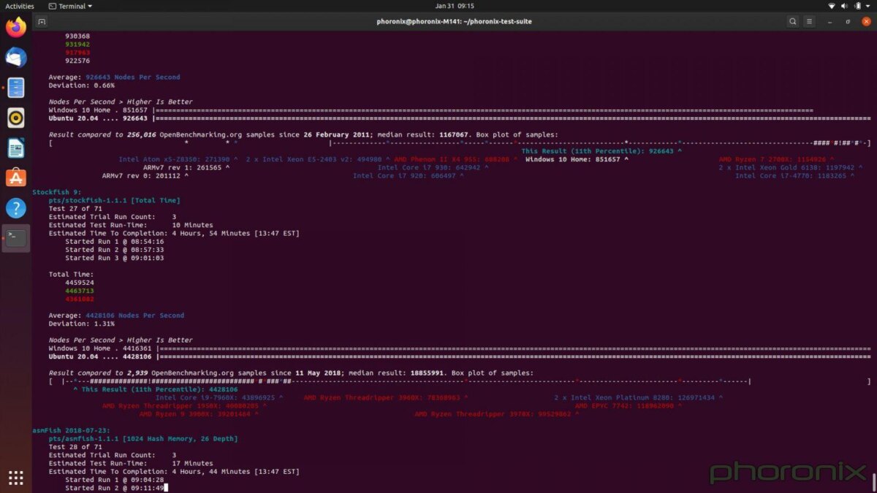The image size is (877, 493).
Task: Launch LibreOffice Writer from the dock
Action: tap(15, 148)
